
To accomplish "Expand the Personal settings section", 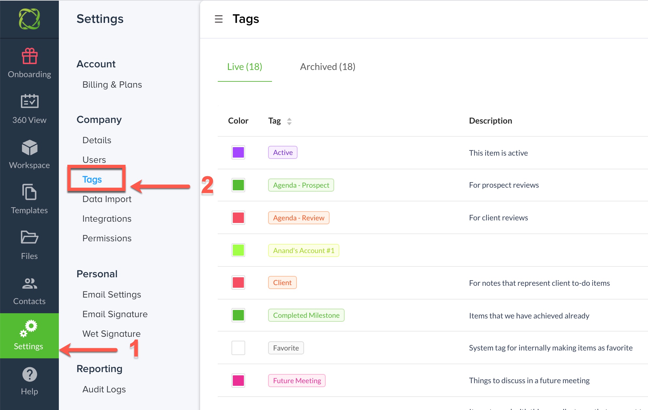I will point(96,274).
